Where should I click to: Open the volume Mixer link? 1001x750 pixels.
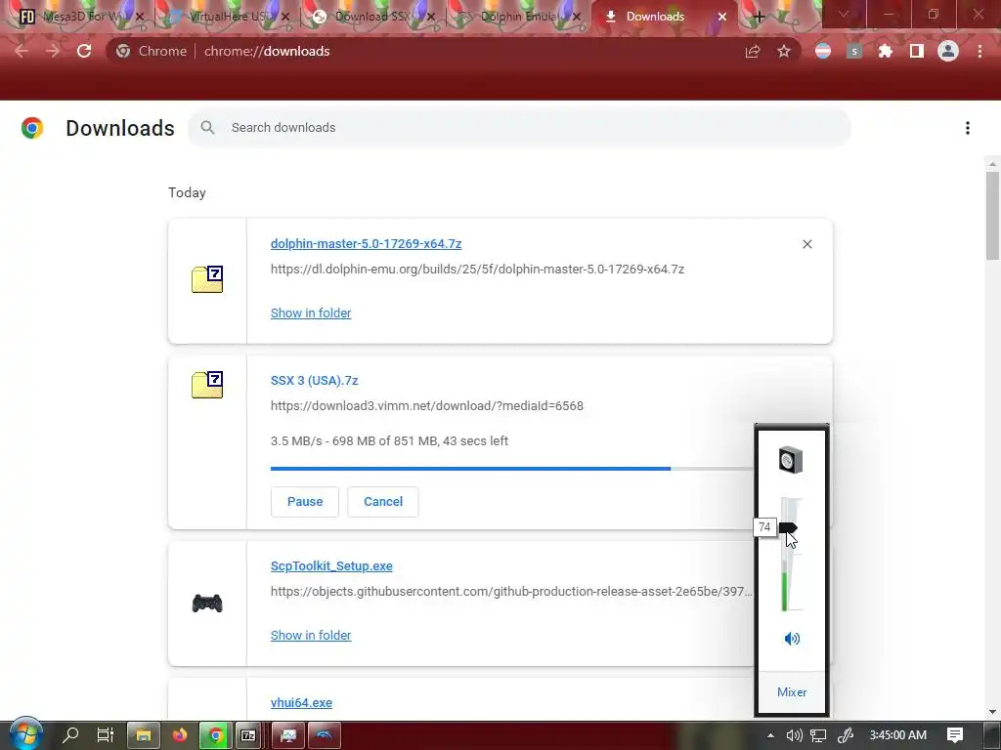tap(792, 692)
